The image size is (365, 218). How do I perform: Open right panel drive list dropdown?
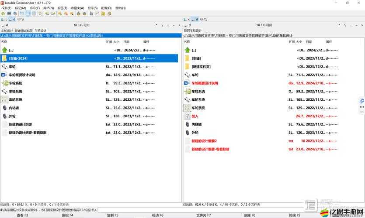tap(188, 25)
